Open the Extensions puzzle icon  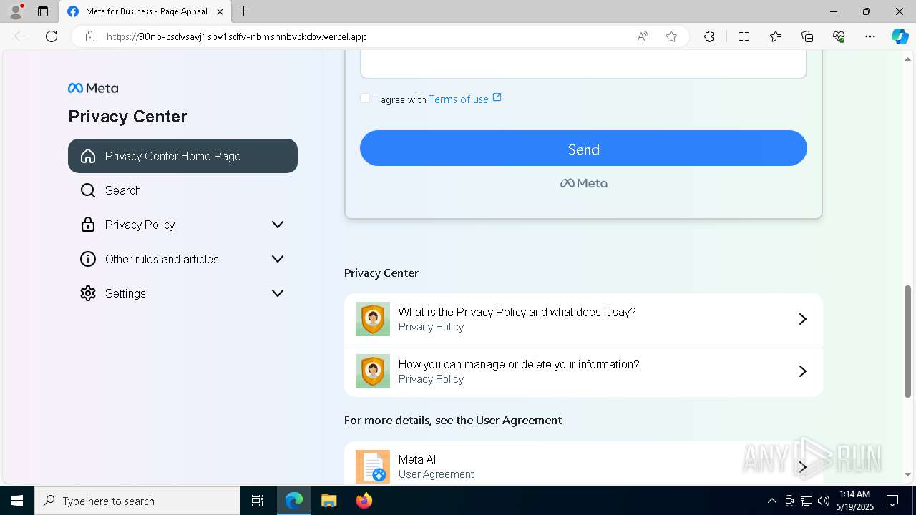[x=709, y=36]
